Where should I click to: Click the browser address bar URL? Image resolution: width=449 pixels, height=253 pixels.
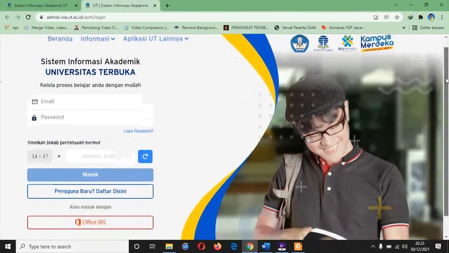pos(76,17)
